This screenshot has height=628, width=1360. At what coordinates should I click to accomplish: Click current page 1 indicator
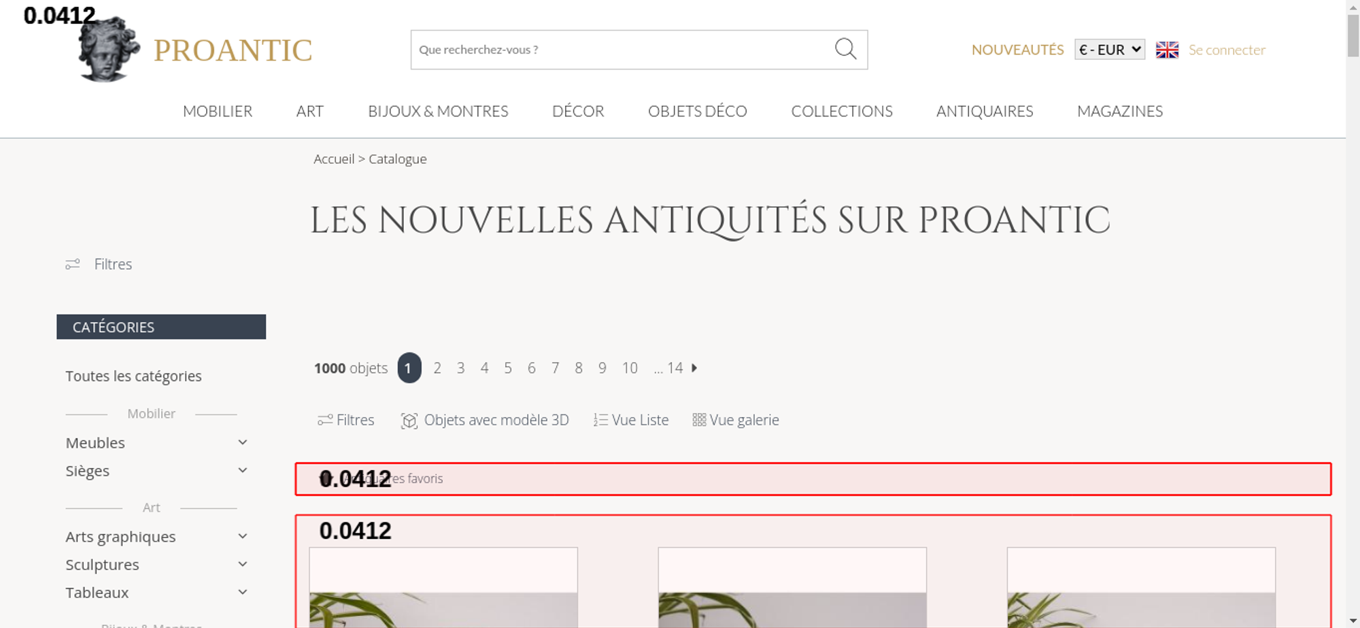point(409,368)
